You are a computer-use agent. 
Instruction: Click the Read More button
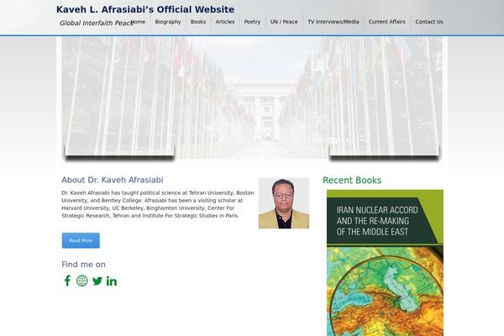pos(81,240)
